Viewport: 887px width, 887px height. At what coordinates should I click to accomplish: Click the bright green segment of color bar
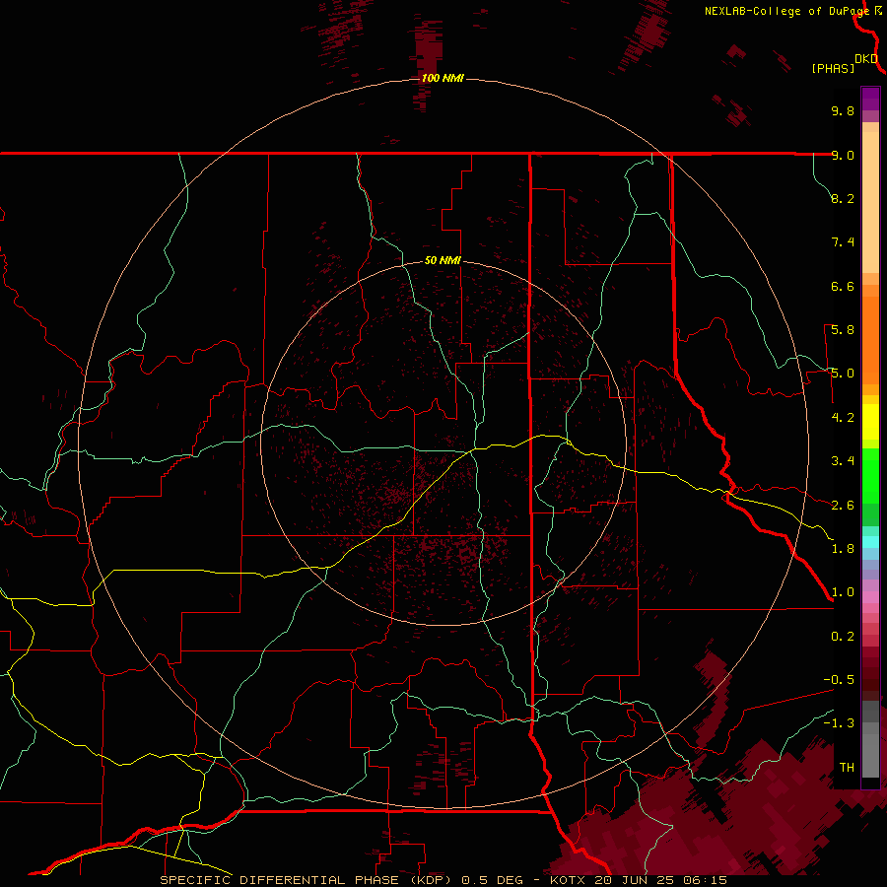(x=870, y=475)
